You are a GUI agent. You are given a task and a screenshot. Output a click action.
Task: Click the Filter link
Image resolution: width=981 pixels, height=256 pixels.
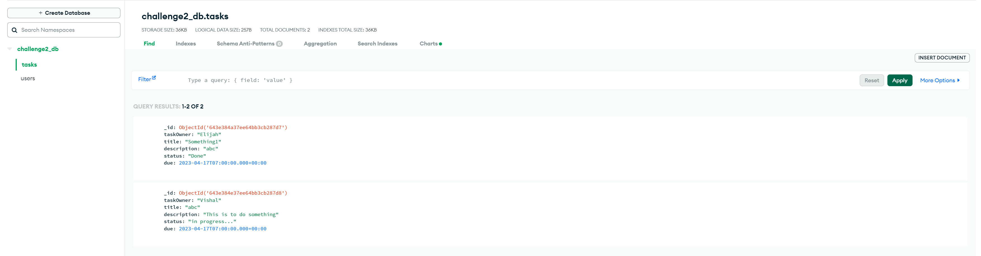tap(145, 79)
